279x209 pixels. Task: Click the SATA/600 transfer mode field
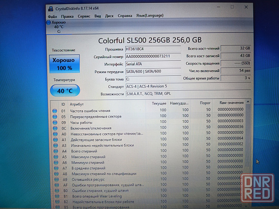(x=153, y=72)
